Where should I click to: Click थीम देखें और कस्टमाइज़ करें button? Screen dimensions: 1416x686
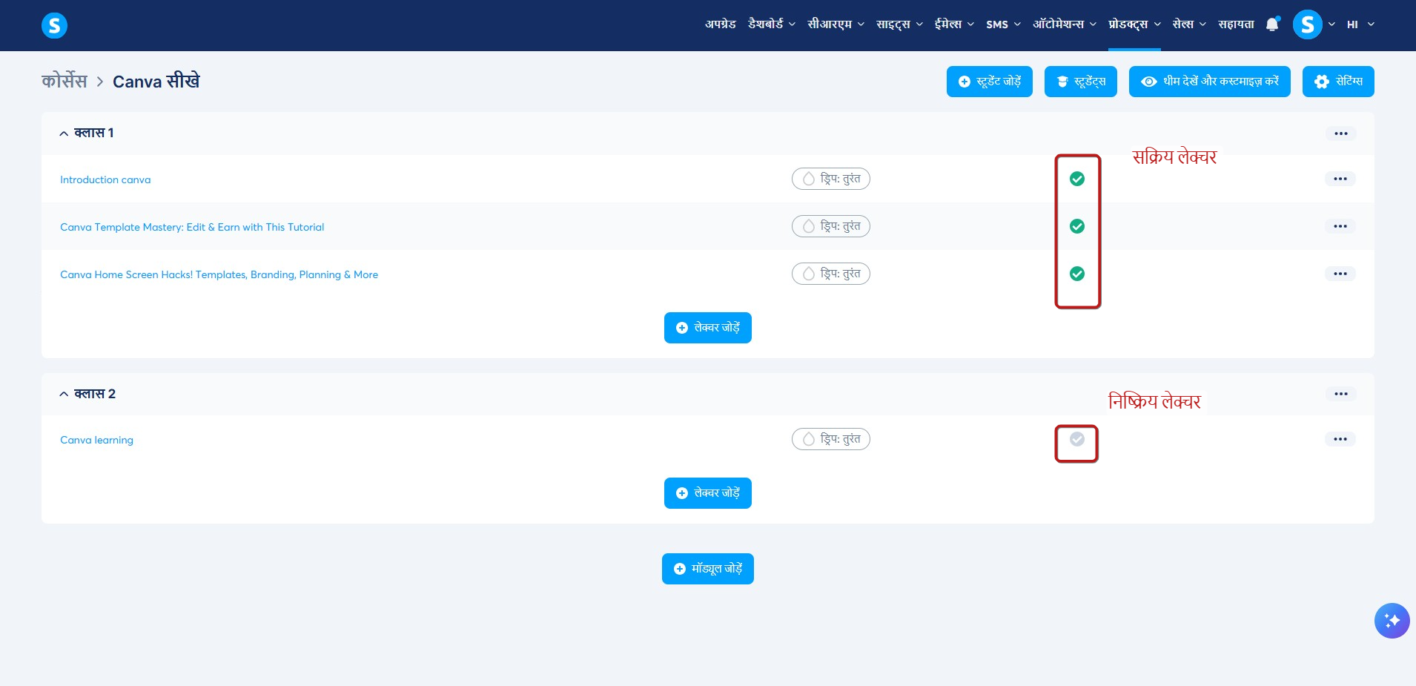click(x=1209, y=82)
